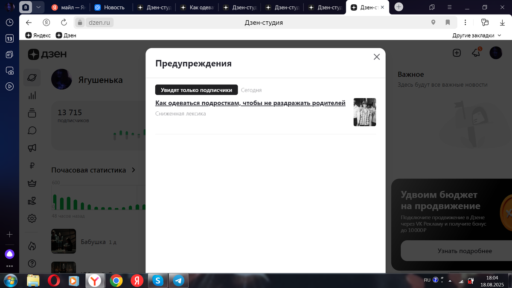
Task: Switch to Новость tab
Action: tap(110, 7)
